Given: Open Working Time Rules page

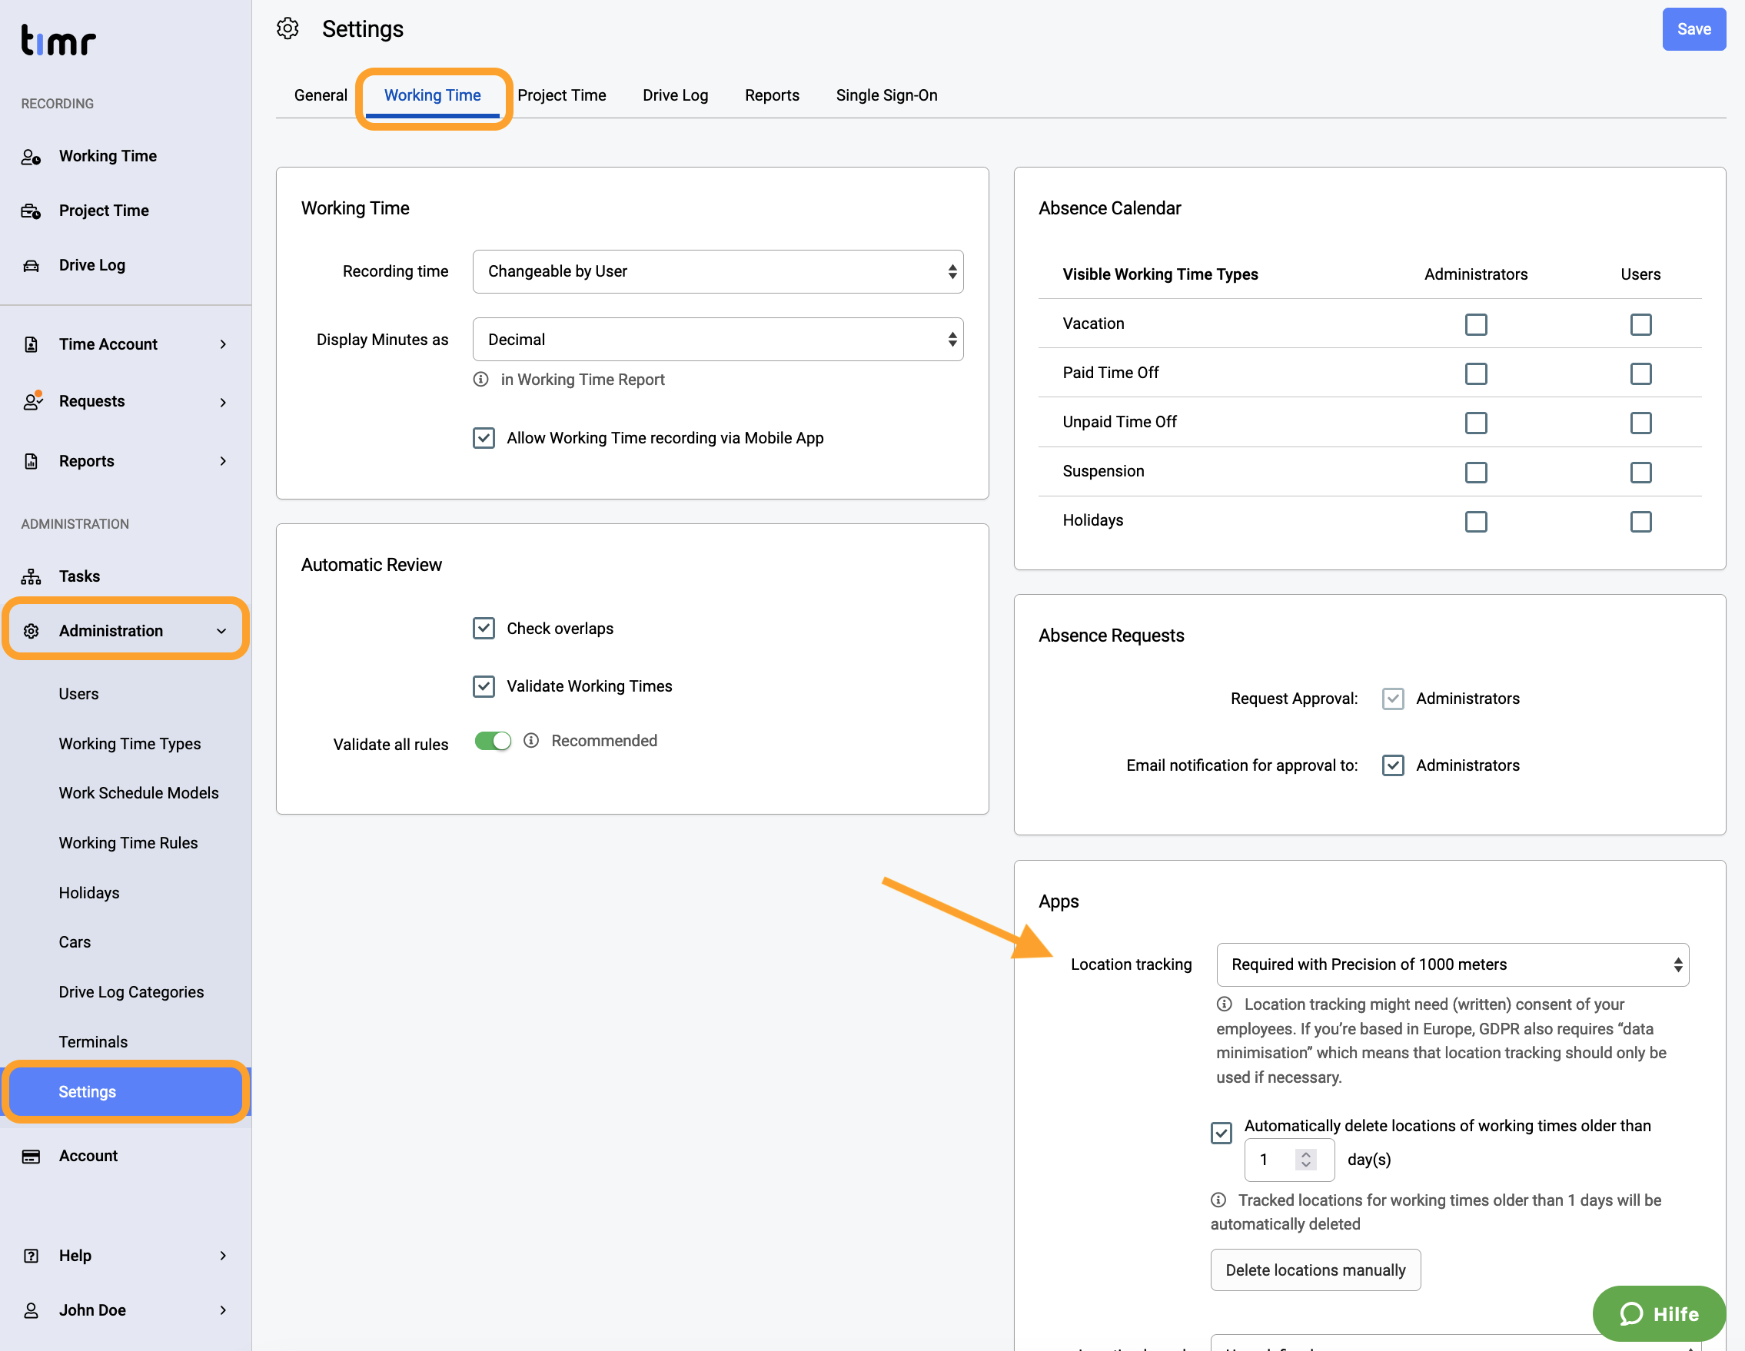Looking at the screenshot, I should click(x=128, y=843).
